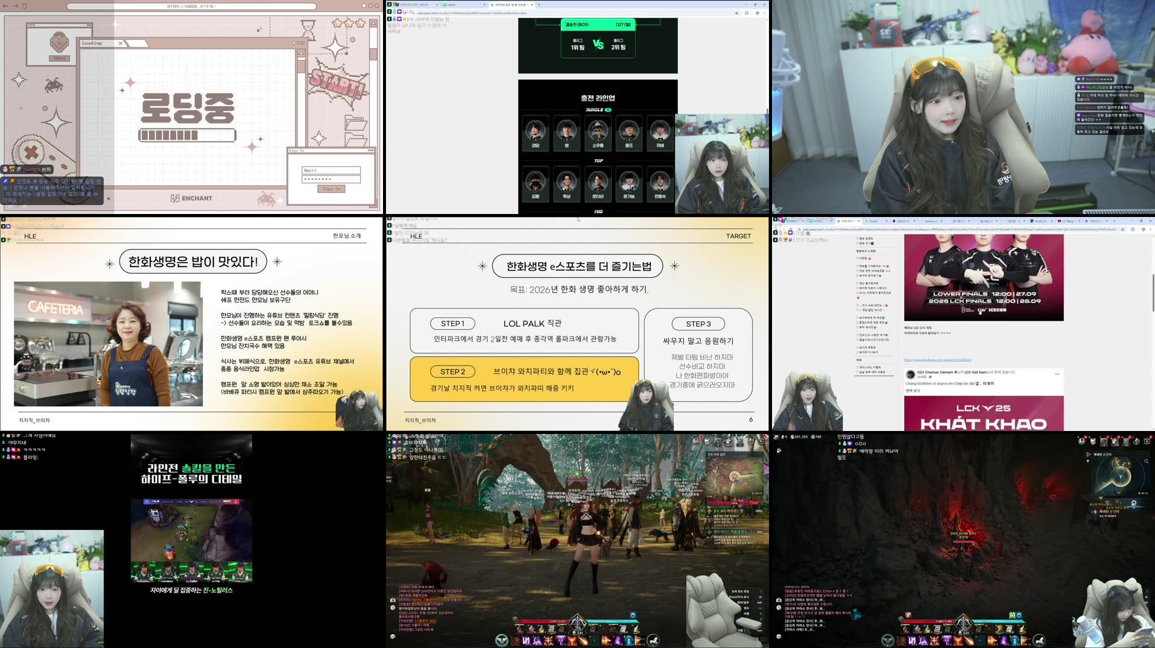Click the Email input field on the login form

click(x=331, y=169)
